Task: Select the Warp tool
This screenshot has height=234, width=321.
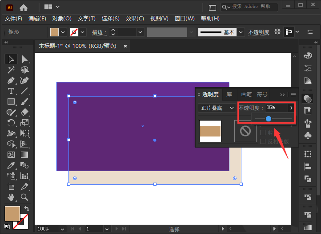Action: tap(11, 133)
